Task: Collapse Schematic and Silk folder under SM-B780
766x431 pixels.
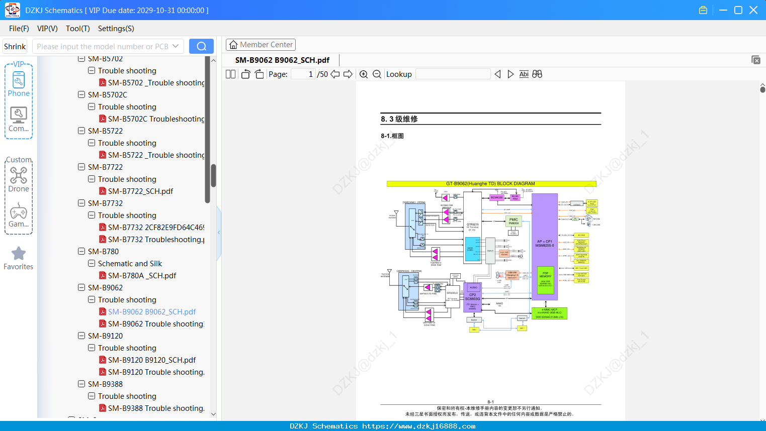Action: 92,263
